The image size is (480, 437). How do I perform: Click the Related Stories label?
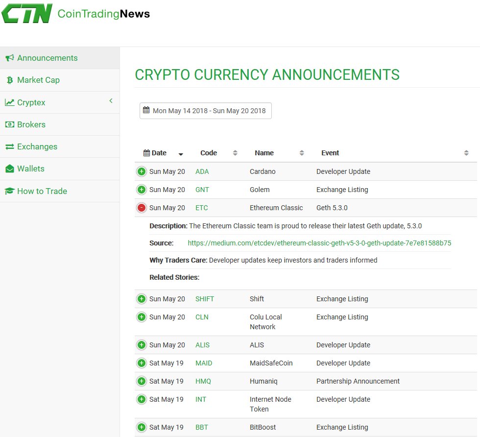pyautogui.click(x=174, y=277)
